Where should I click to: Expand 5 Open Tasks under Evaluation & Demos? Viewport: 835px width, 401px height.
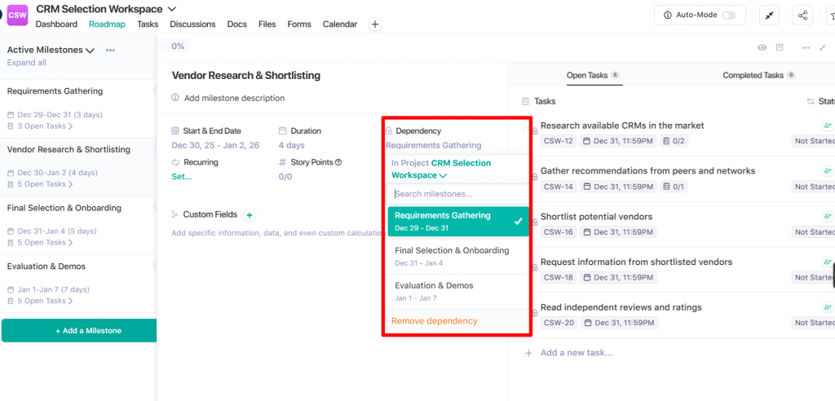point(41,301)
